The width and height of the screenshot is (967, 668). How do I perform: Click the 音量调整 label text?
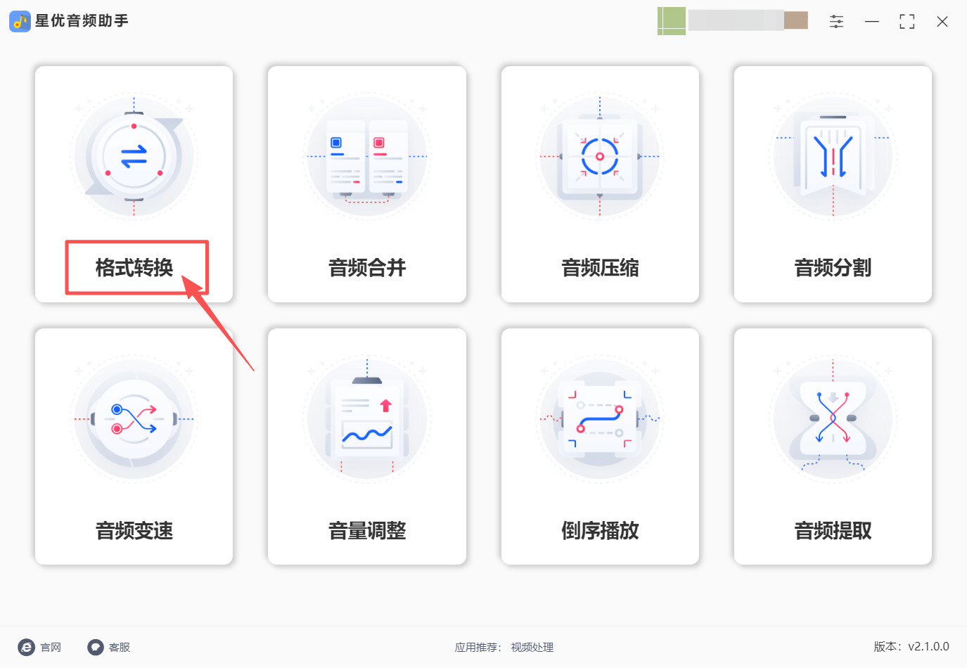(x=367, y=531)
